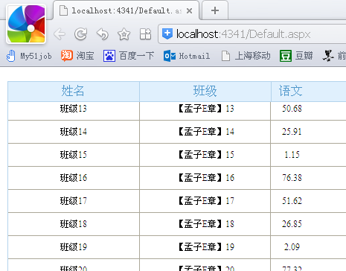The width and height of the screenshot is (346, 271).
Task: Click the 班级 column header
Action: tap(205, 91)
